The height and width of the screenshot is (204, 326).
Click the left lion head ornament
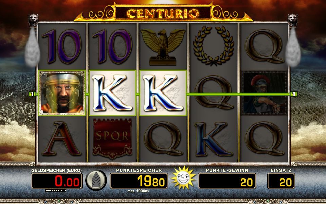pyautogui.click(x=33, y=20)
